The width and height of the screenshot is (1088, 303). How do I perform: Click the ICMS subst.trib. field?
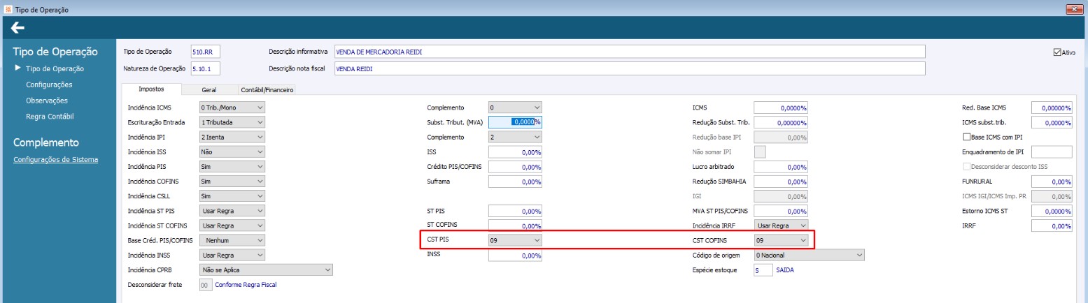1052,122
